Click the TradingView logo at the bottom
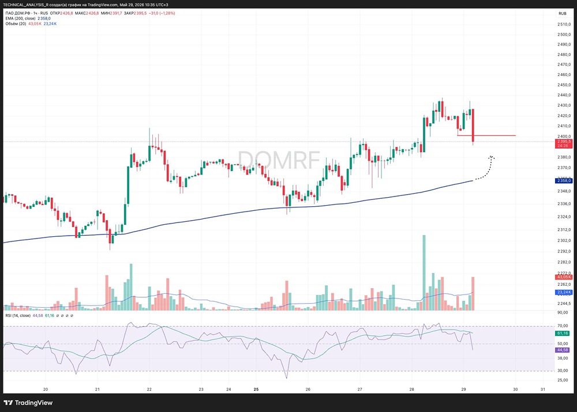This screenshot has height=412, width=577. (x=28, y=403)
